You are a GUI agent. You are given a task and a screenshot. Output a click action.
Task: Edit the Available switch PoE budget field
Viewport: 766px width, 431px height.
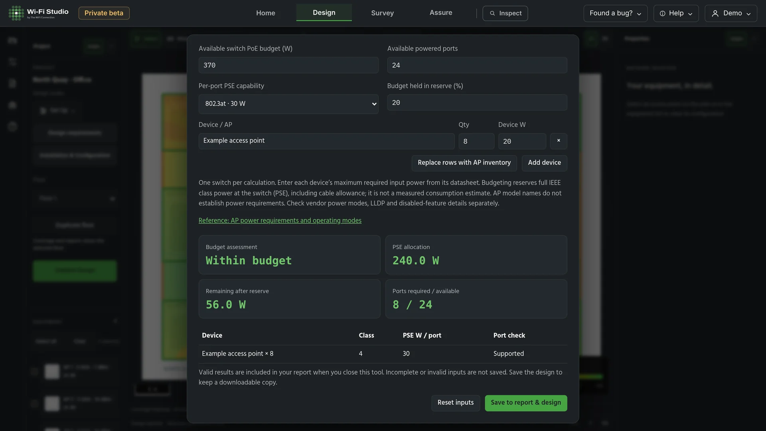pos(288,65)
